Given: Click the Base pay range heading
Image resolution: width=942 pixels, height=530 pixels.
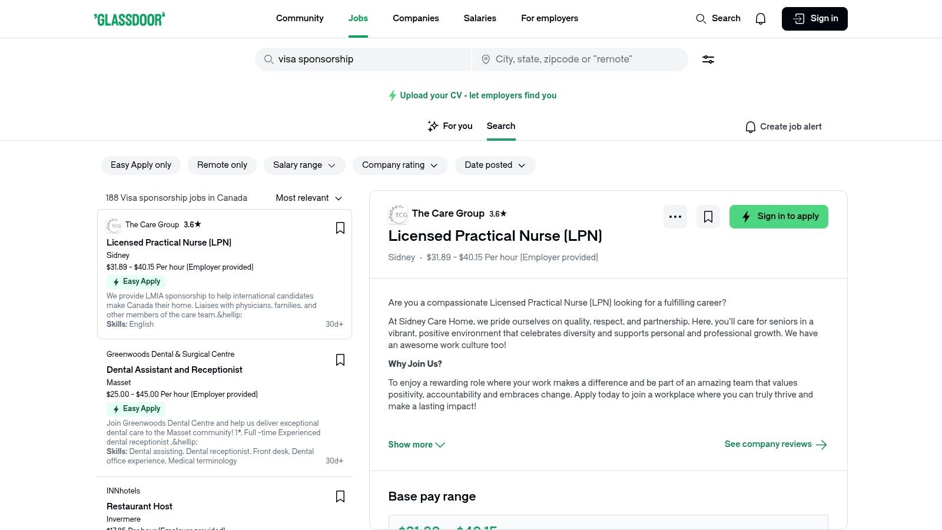Looking at the screenshot, I should coord(432,496).
